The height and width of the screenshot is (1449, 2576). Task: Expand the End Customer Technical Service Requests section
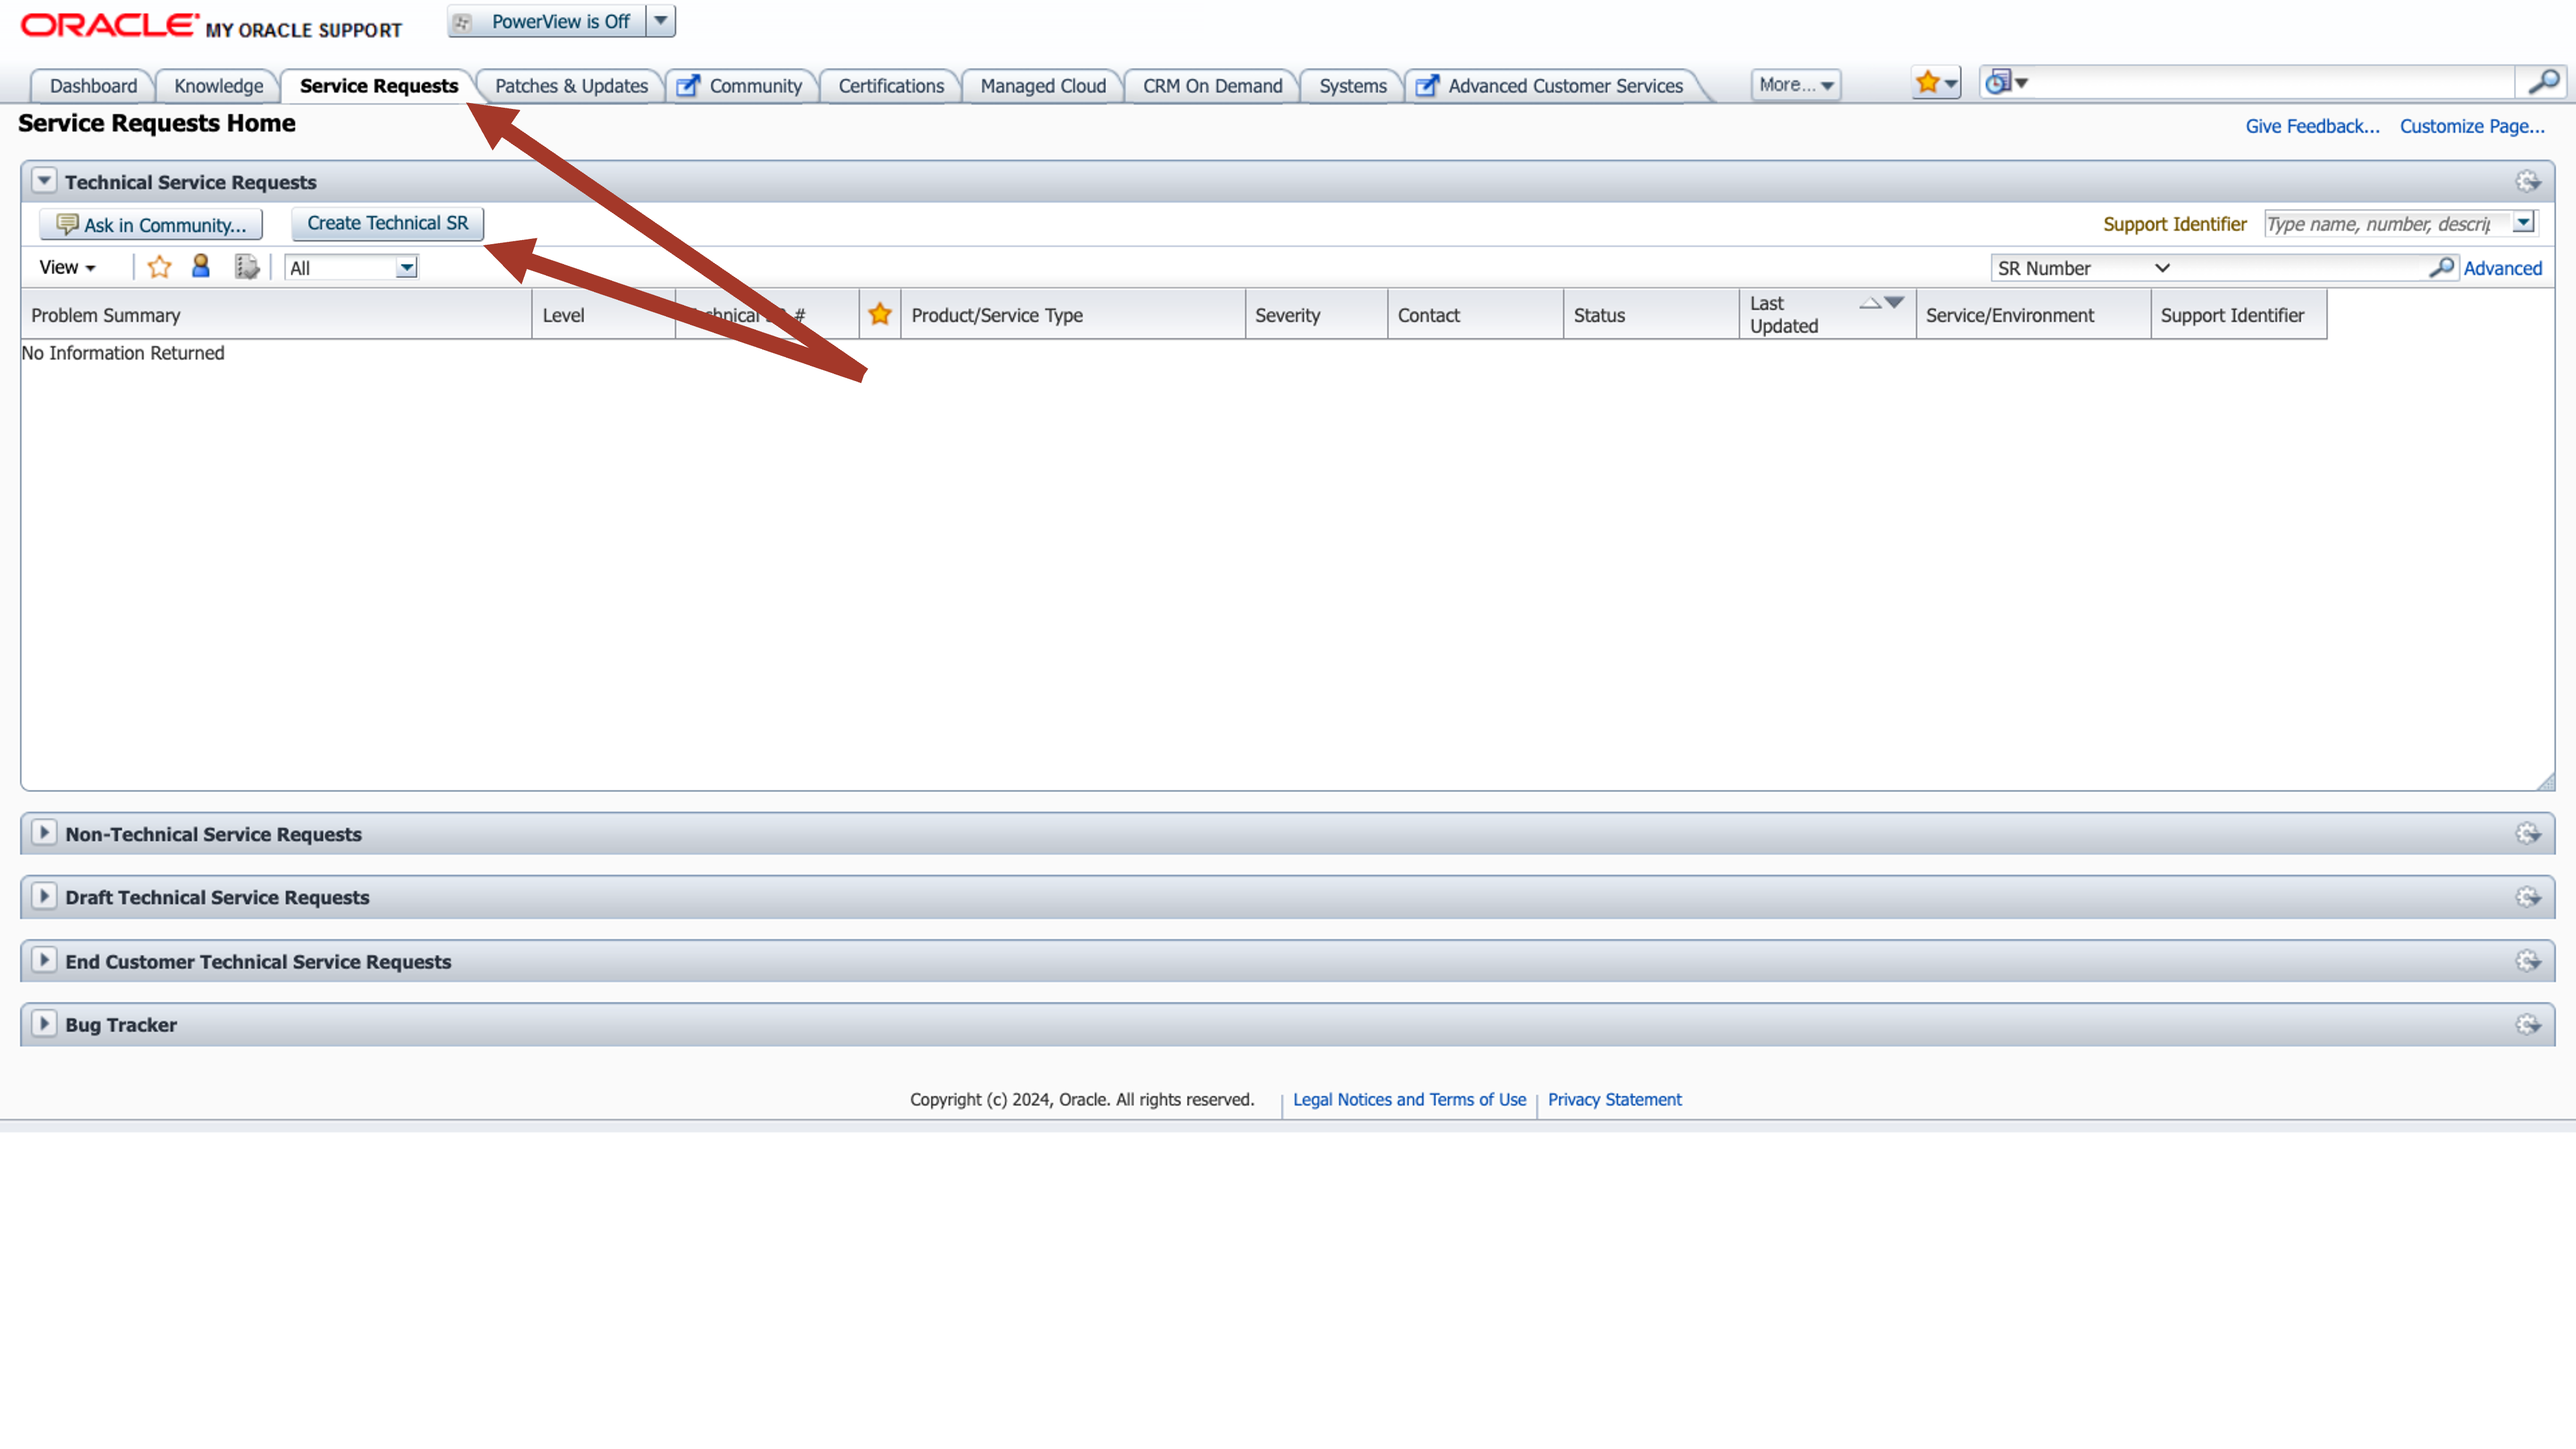[x=44, y=960]
